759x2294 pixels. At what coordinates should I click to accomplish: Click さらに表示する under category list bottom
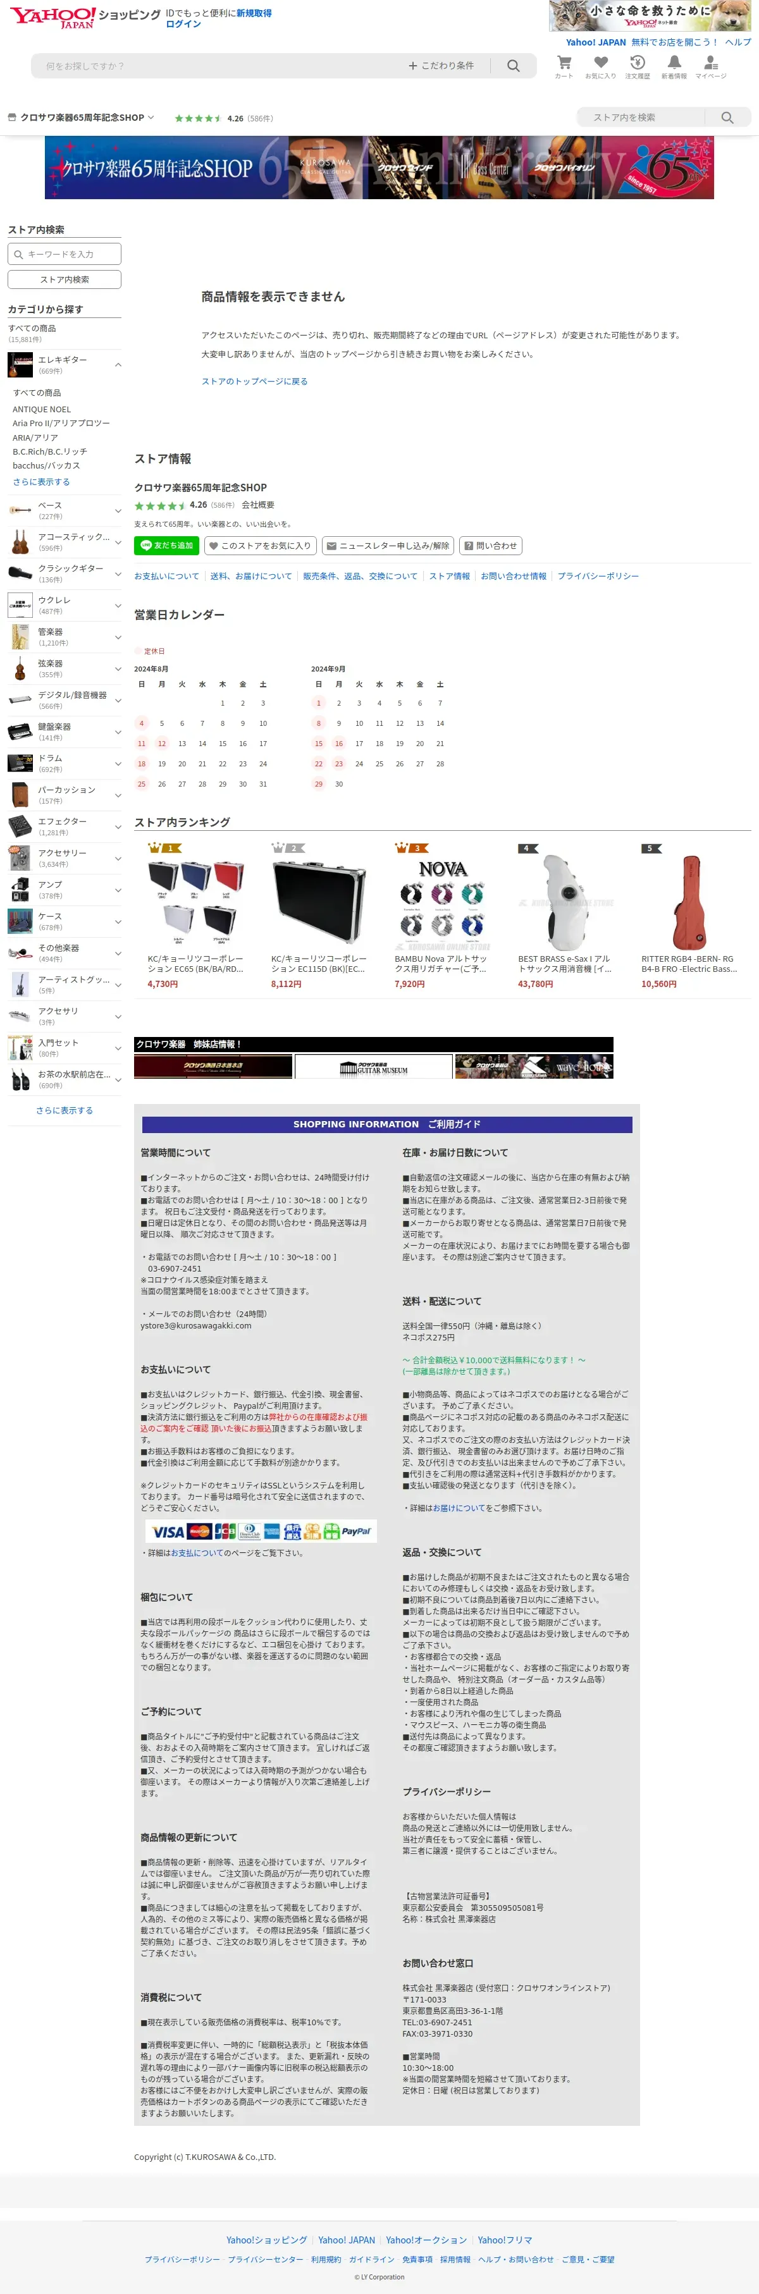[x=64, y=1110]
